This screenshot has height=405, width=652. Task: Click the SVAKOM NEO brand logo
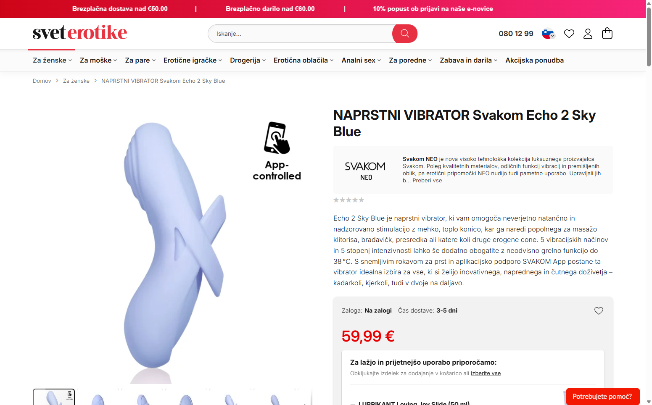[x=365, y=171]
